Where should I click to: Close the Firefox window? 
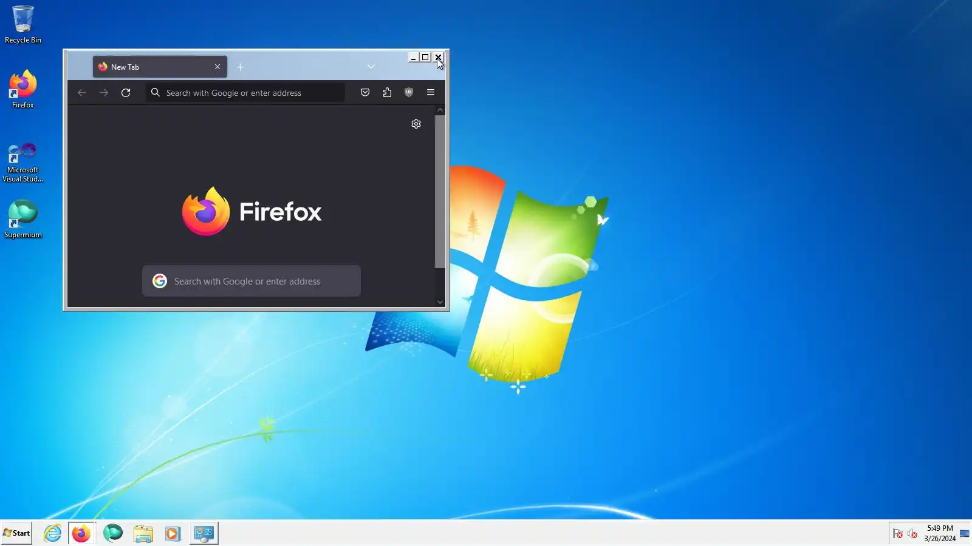pyautogui.click(x=437, y=58)
